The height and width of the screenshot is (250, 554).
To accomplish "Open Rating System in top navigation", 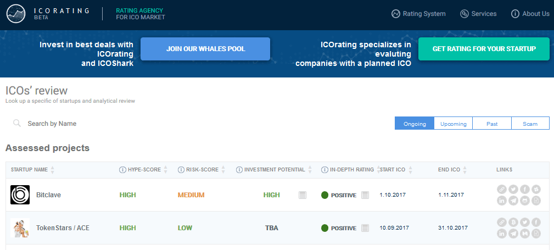I will [418, 14].
